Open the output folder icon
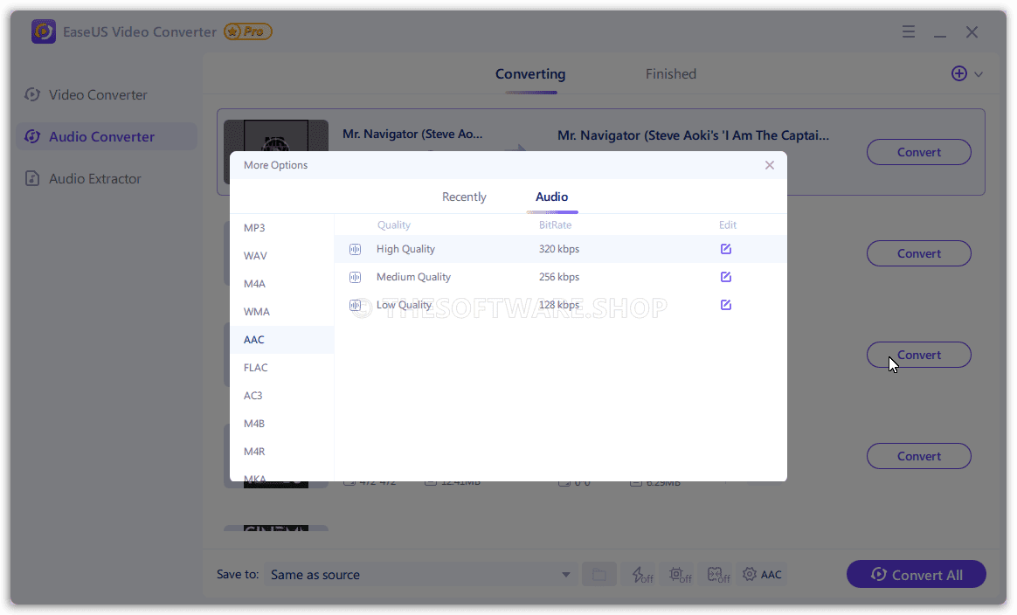Image resolution: width=1017 pixels, height=615 pixels. [x=599, y=575]
